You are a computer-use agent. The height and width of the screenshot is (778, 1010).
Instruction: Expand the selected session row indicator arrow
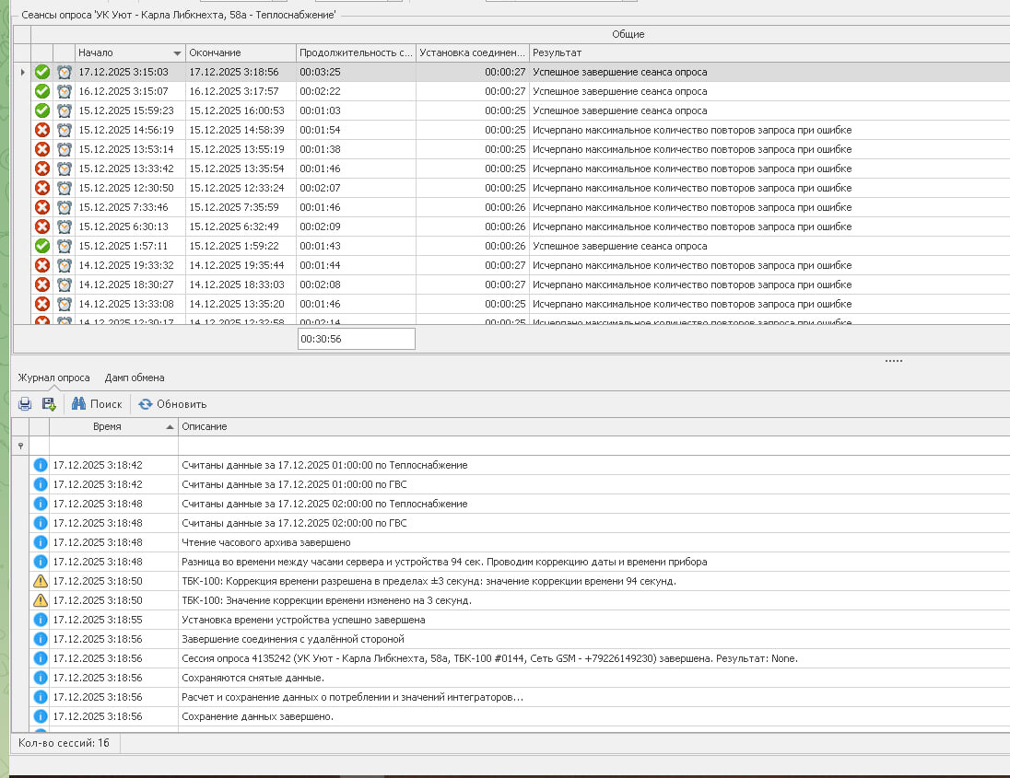pyautogui.click(x=22, y=72)
